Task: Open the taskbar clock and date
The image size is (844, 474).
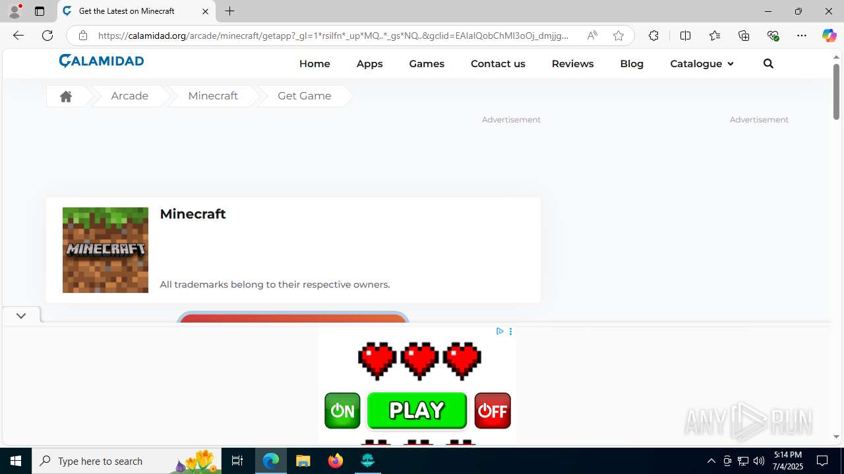Action: 788,461
